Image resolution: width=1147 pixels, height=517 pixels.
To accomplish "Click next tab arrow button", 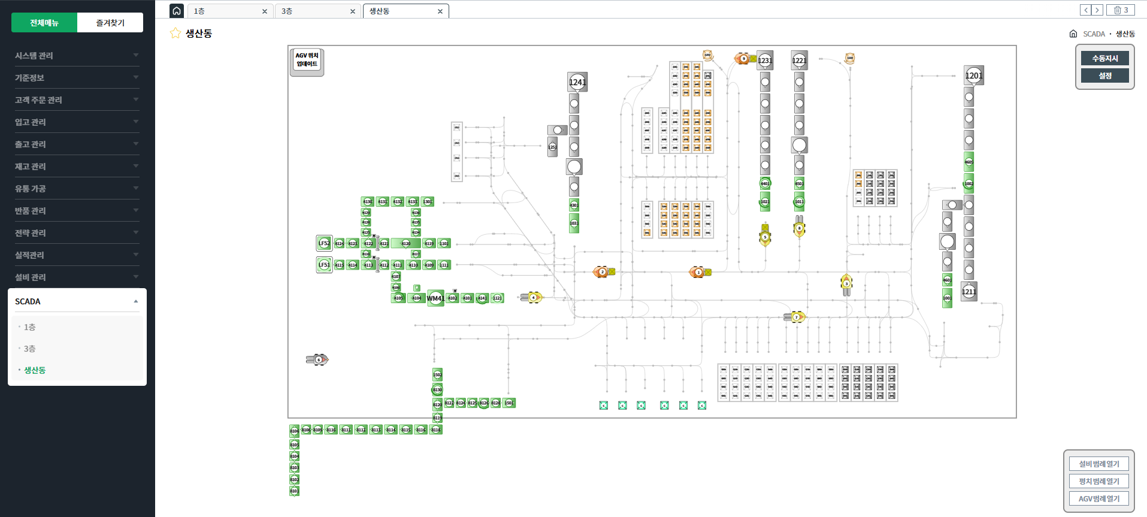I will (x=1097, y=10).
